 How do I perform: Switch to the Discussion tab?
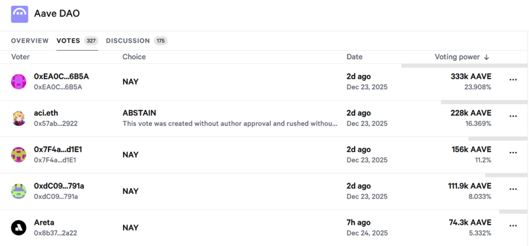tap(128, 41)
